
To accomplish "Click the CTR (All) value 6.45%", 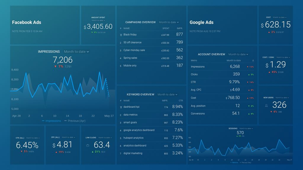I will click(27, 145).
